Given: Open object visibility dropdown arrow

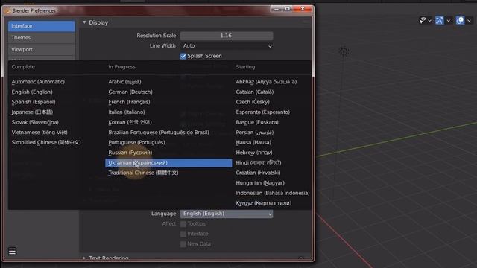Looking at the screenshot, I should [x=429, y=21].
